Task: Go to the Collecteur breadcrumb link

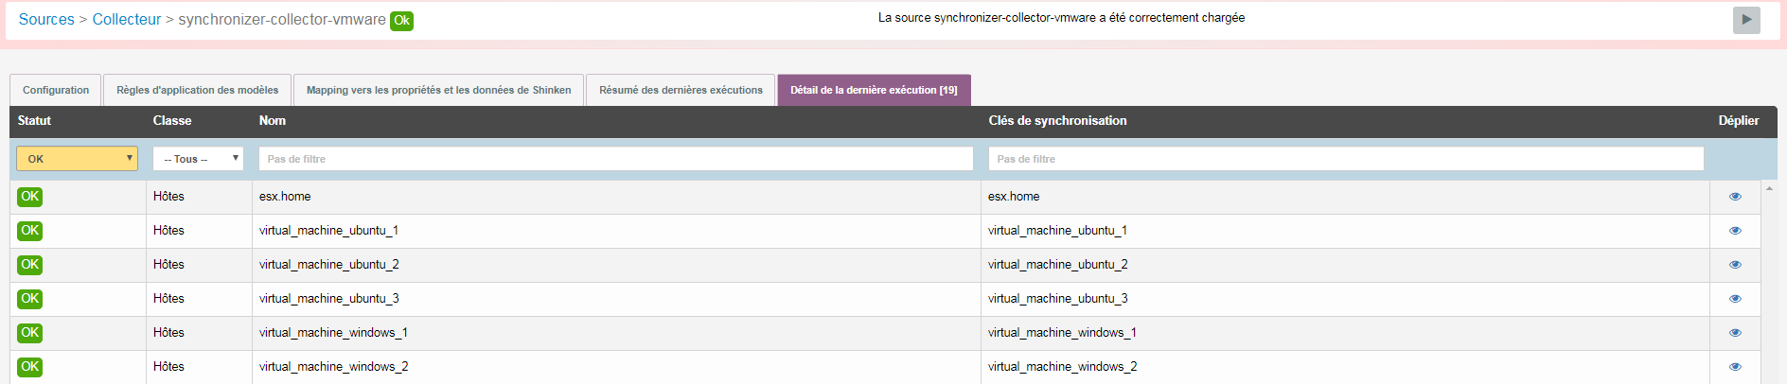Action: pos(127,20)
